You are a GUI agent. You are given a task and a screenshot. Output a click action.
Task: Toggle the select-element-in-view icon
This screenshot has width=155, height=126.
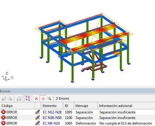28,98
